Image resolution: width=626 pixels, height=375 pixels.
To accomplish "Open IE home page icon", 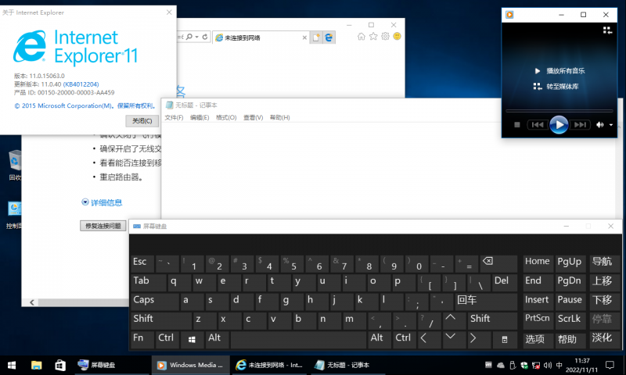I will (x=362, y=37).
